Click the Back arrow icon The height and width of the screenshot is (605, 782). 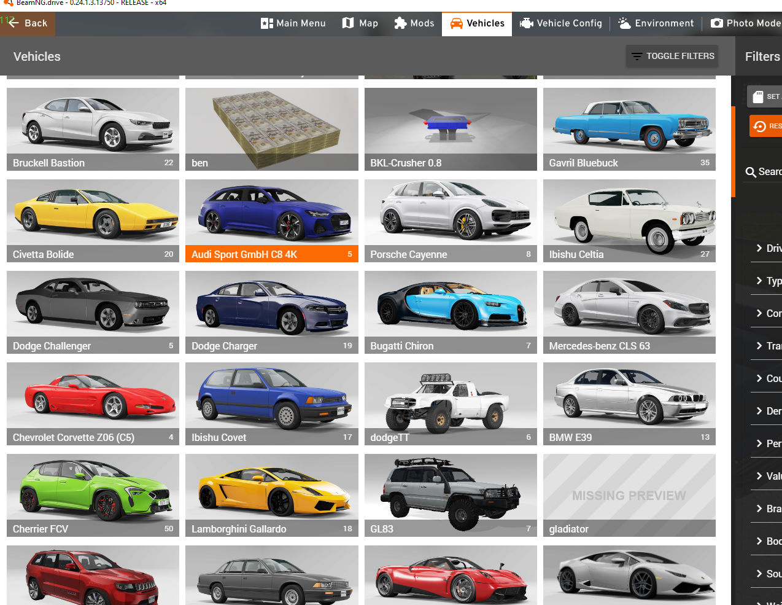pos(13,23)
